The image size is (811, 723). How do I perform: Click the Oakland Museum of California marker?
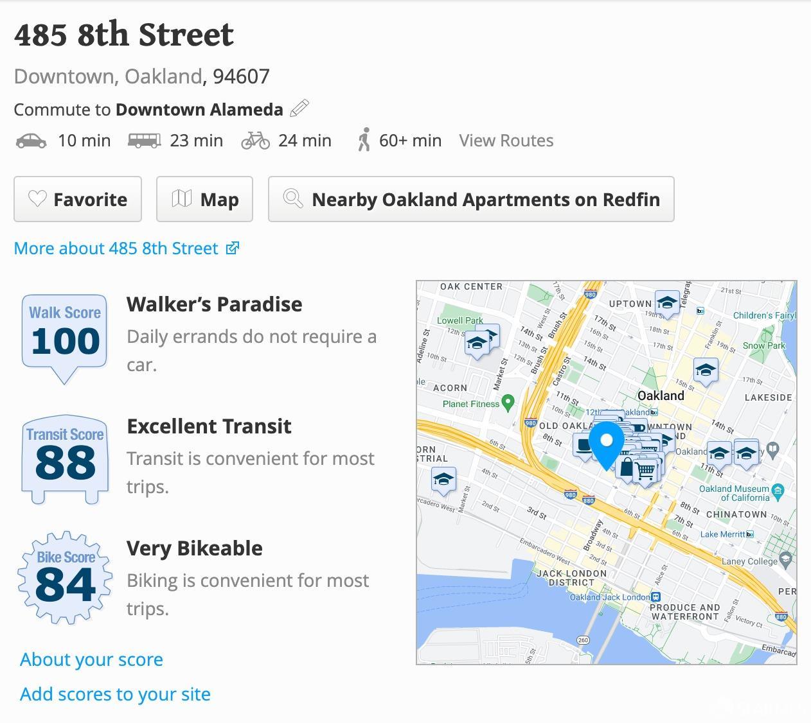(x=778, y=492)
